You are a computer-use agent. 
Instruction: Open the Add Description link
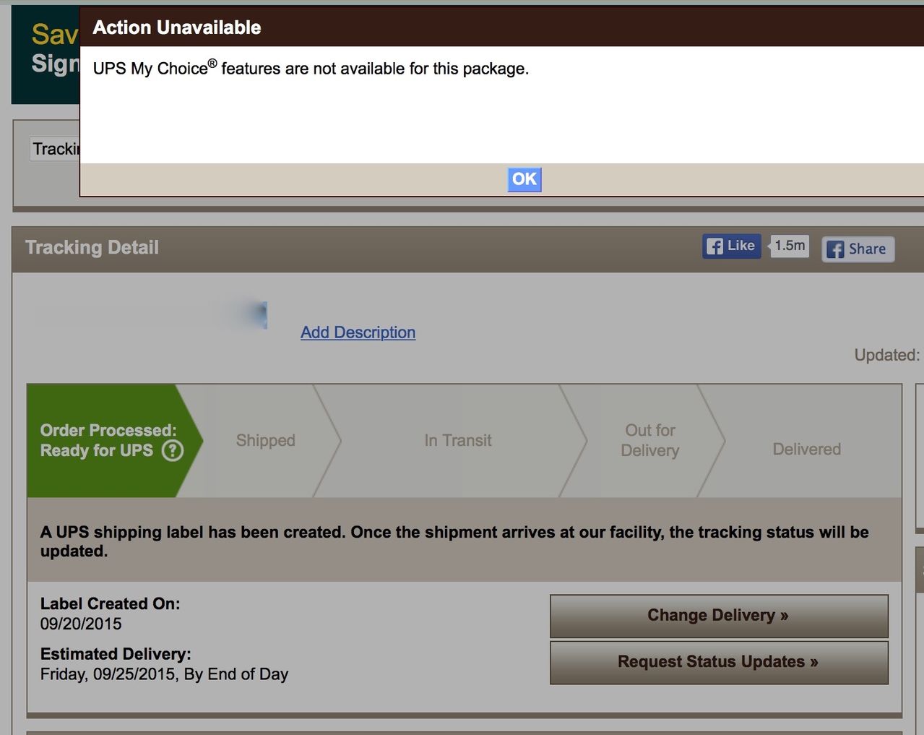click(358, 332)
